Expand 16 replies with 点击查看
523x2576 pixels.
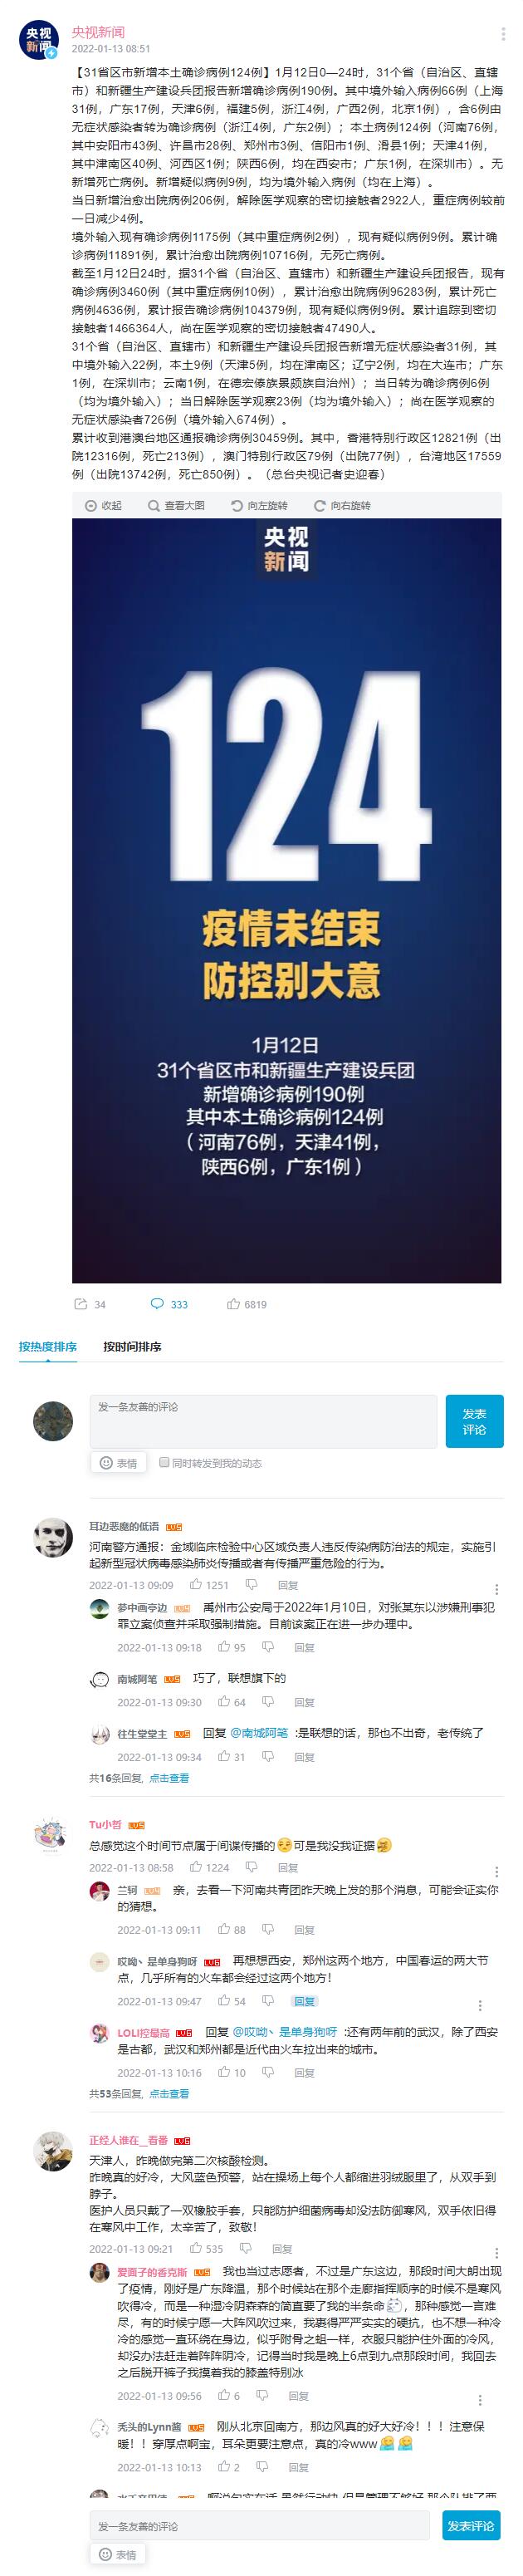tap(169, 1777)
